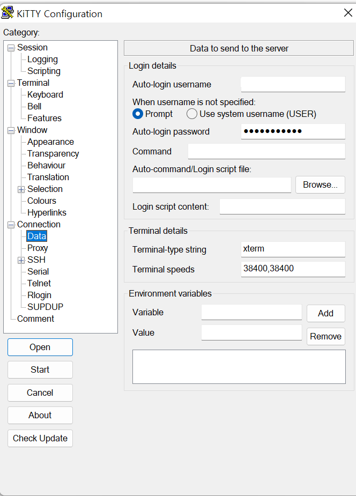
Task: Focus the Command input field
Action: [266, 151]
